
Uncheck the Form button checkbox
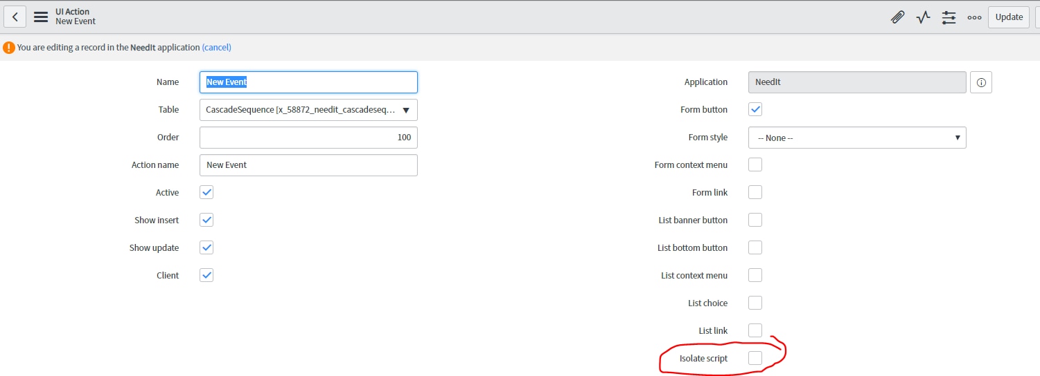(x=755, y=109)
